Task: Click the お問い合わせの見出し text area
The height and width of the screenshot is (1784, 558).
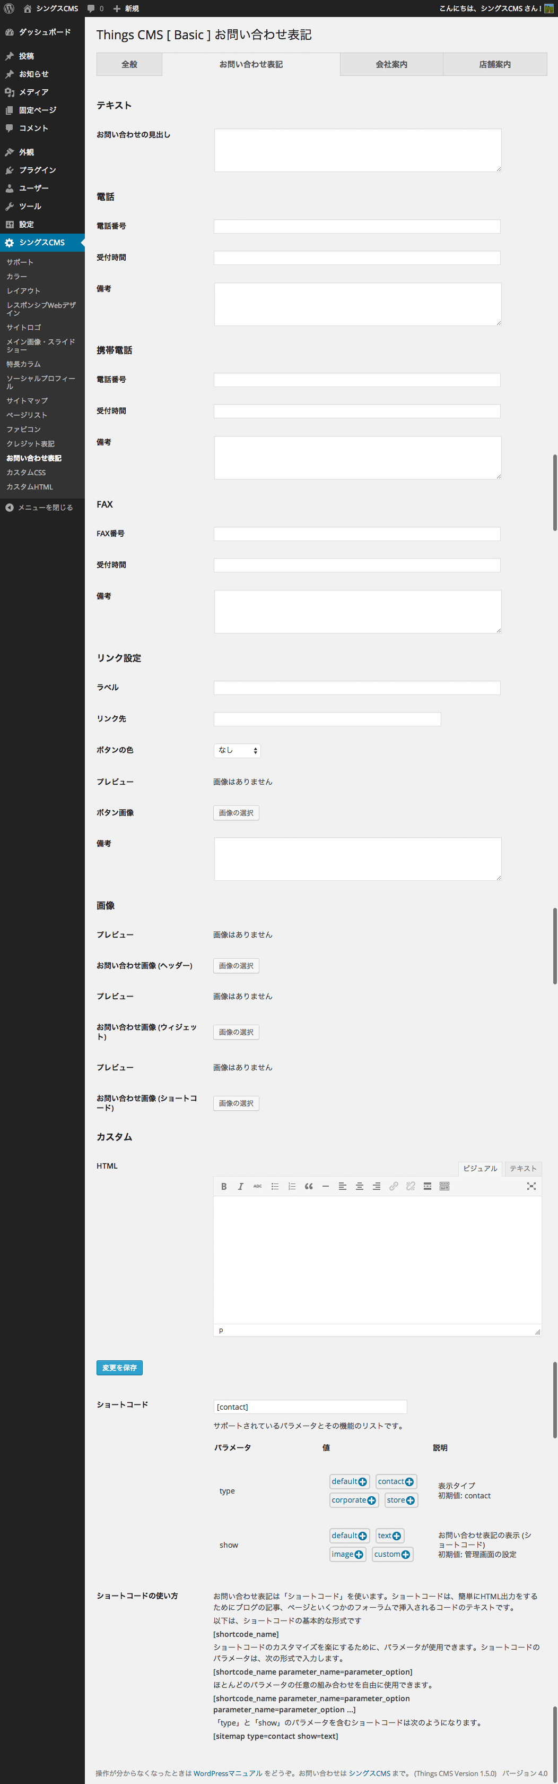Action: [358, 150]
